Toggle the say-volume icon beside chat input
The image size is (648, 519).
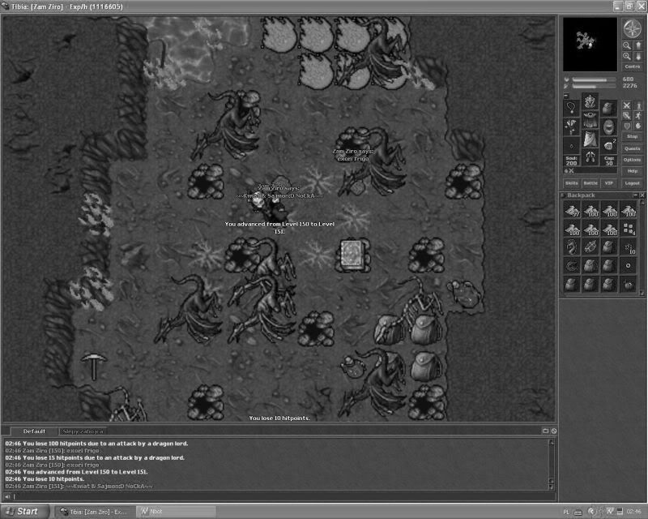7,496
